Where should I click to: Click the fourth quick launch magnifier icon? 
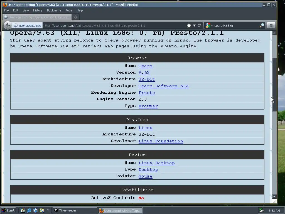42,210
